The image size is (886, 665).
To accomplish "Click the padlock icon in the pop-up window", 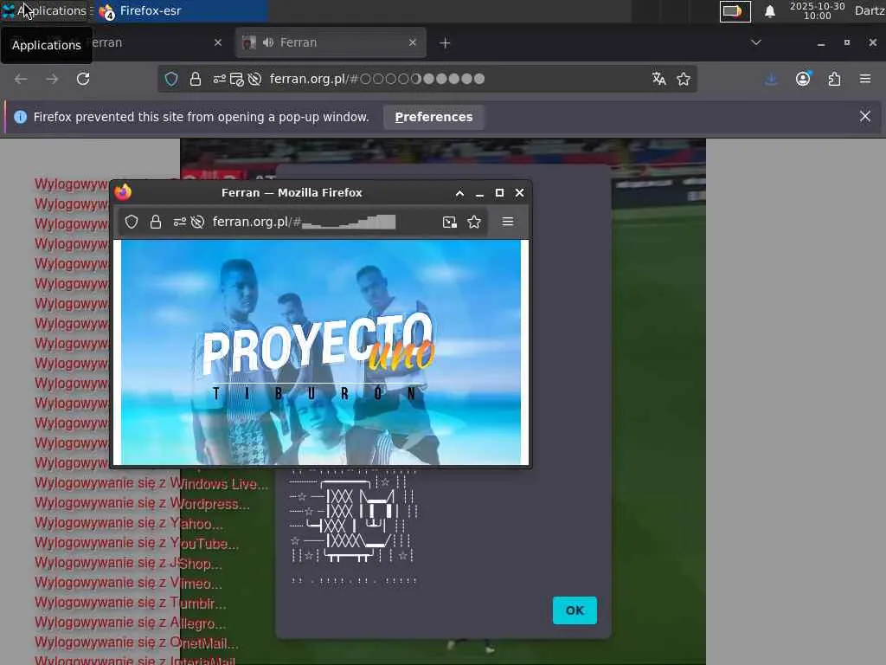I will (x=156, y=222).
